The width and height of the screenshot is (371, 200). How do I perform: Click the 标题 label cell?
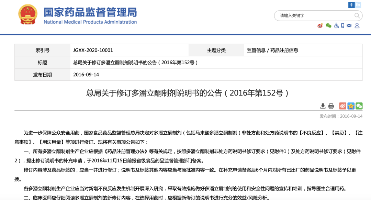[x=42, y=63]
